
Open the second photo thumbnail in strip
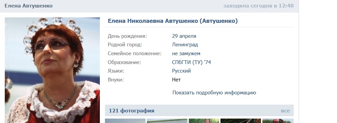coord(167,121)
